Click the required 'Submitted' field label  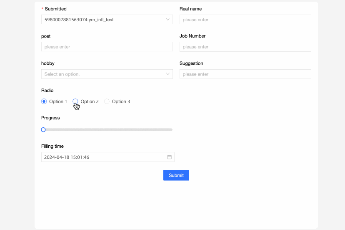[x=55, y=9]
